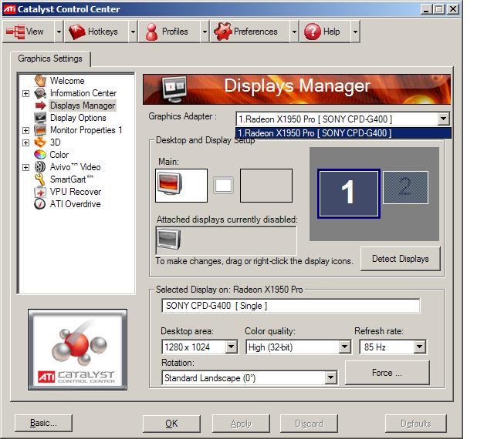
Task: Switch to Basic view
Action: tap(43, 423)
